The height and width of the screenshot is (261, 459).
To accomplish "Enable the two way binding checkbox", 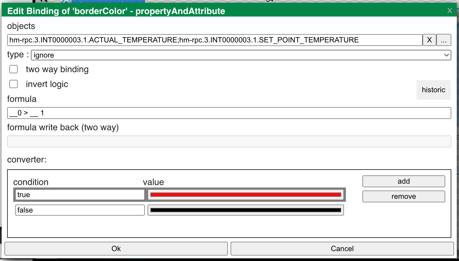I will (x=14, y=69).
